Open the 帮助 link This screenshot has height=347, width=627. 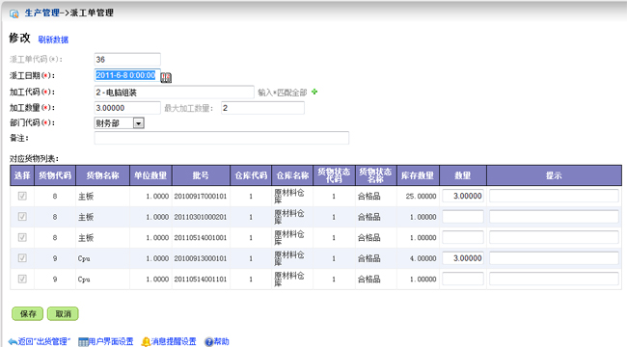(x=221, y=342)
